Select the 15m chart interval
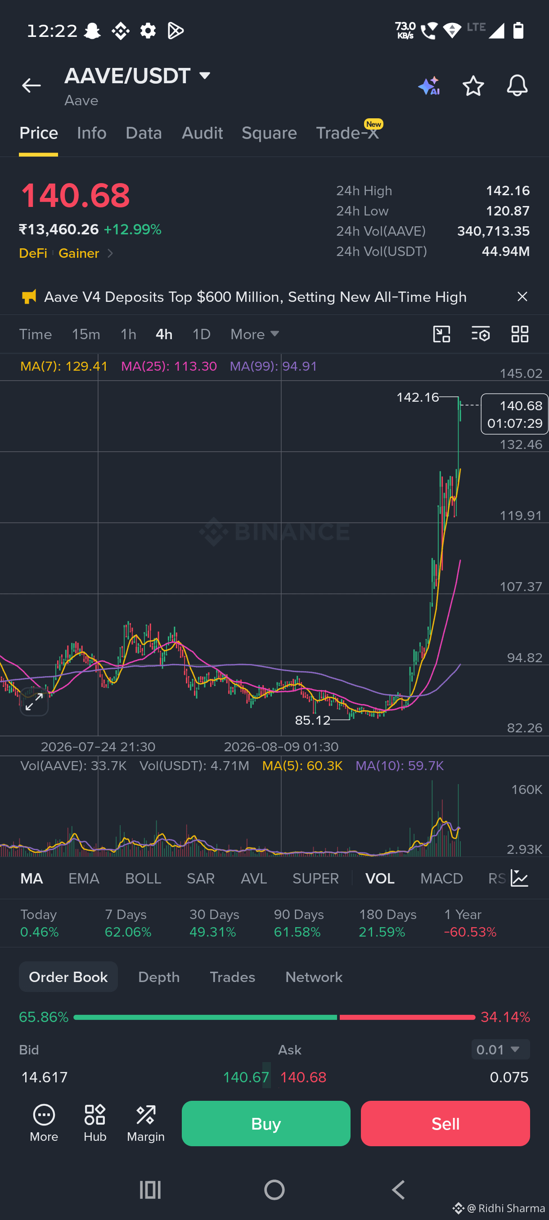Viewport: 549px width, 1220px height. coord(86,334)
